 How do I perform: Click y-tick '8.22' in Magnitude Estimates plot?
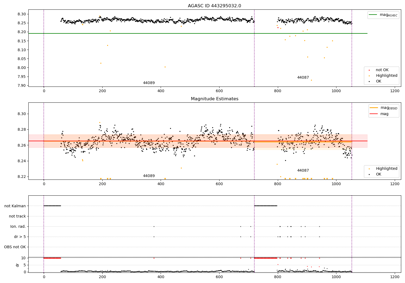pyautogui.click(x=22, y=177)
